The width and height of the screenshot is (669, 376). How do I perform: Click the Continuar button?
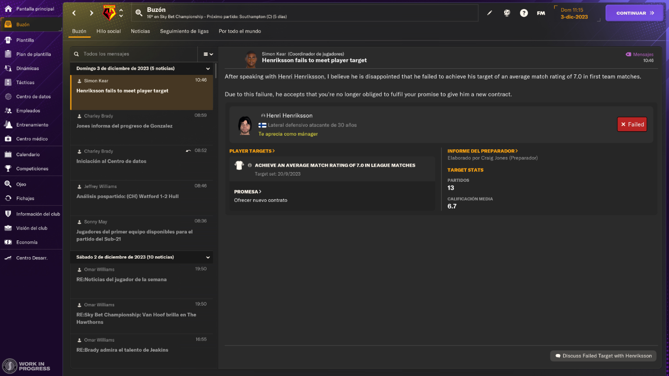635,13
